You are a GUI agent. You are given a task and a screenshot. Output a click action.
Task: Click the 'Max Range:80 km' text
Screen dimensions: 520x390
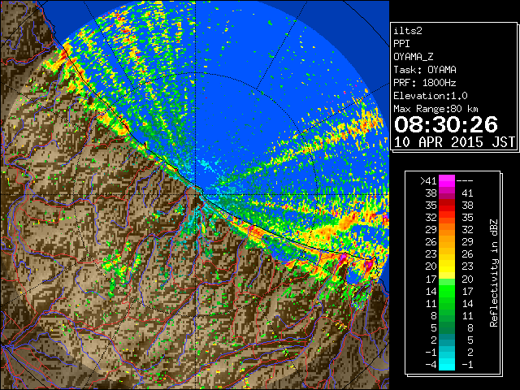pos(435,109)
